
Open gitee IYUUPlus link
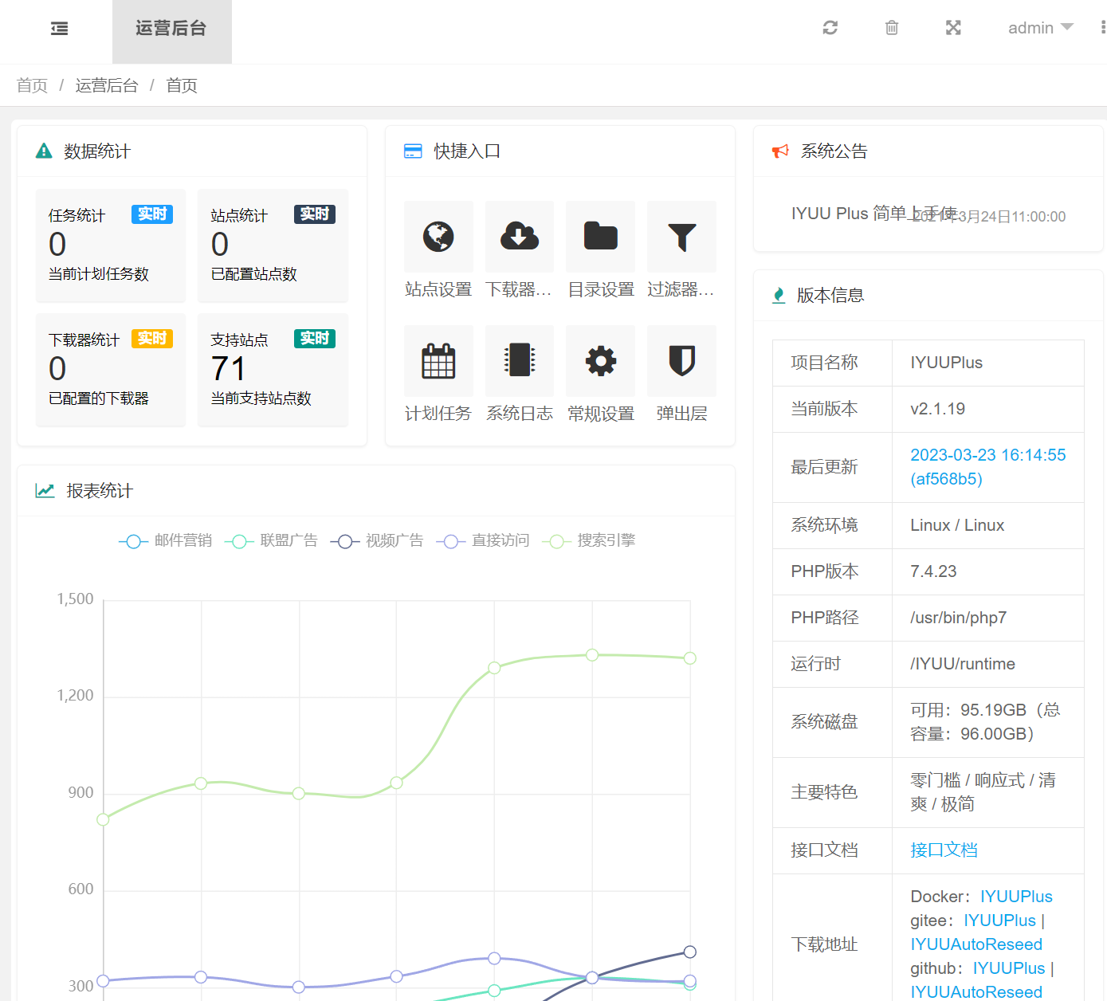tap(999, 921)
